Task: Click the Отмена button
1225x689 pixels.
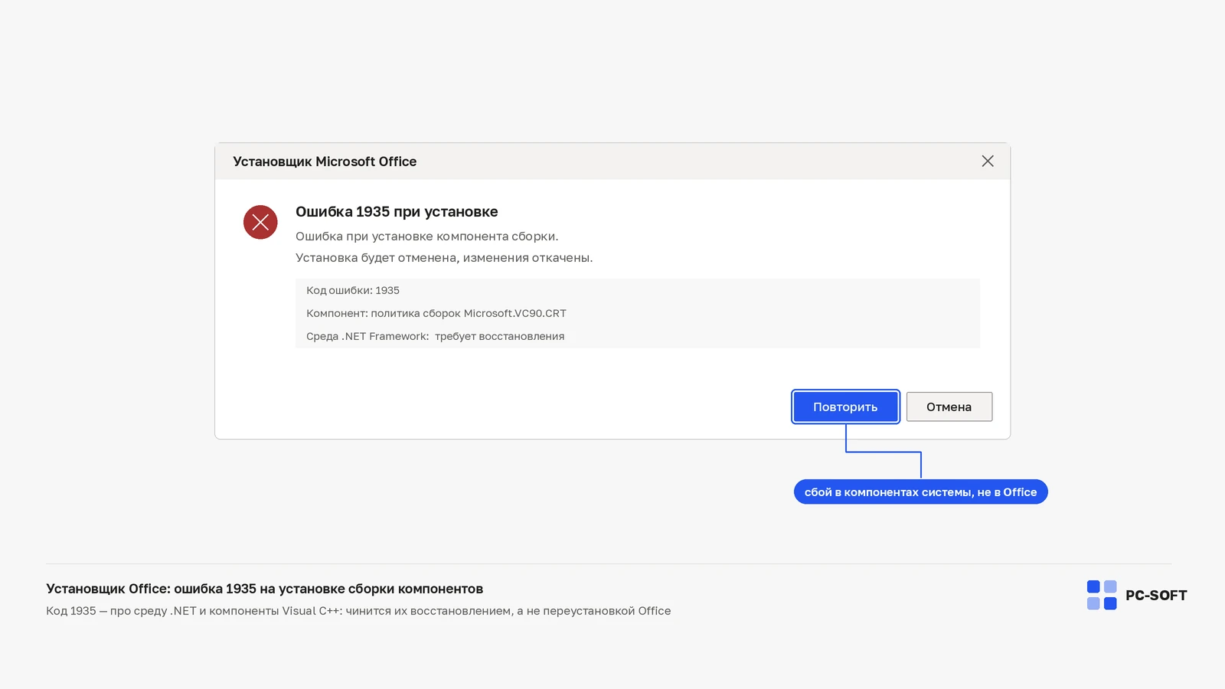Action: coord(949,407)
